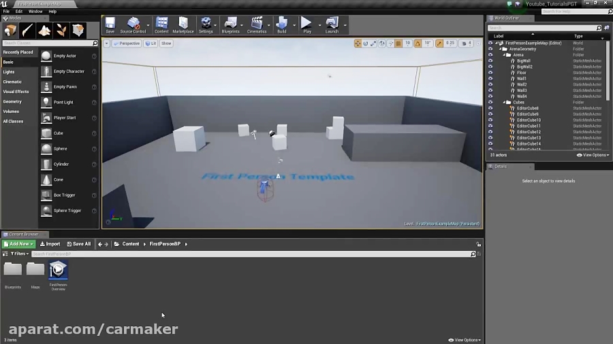This screenshot has height=344, width=613.
Task: Open World Outliner View Options
Action: pos(593,155)
